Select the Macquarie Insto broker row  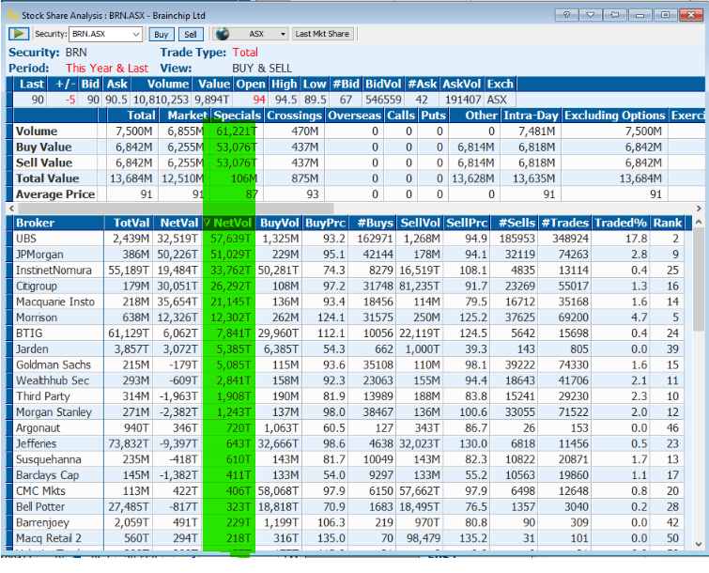[x=55, y=302]
